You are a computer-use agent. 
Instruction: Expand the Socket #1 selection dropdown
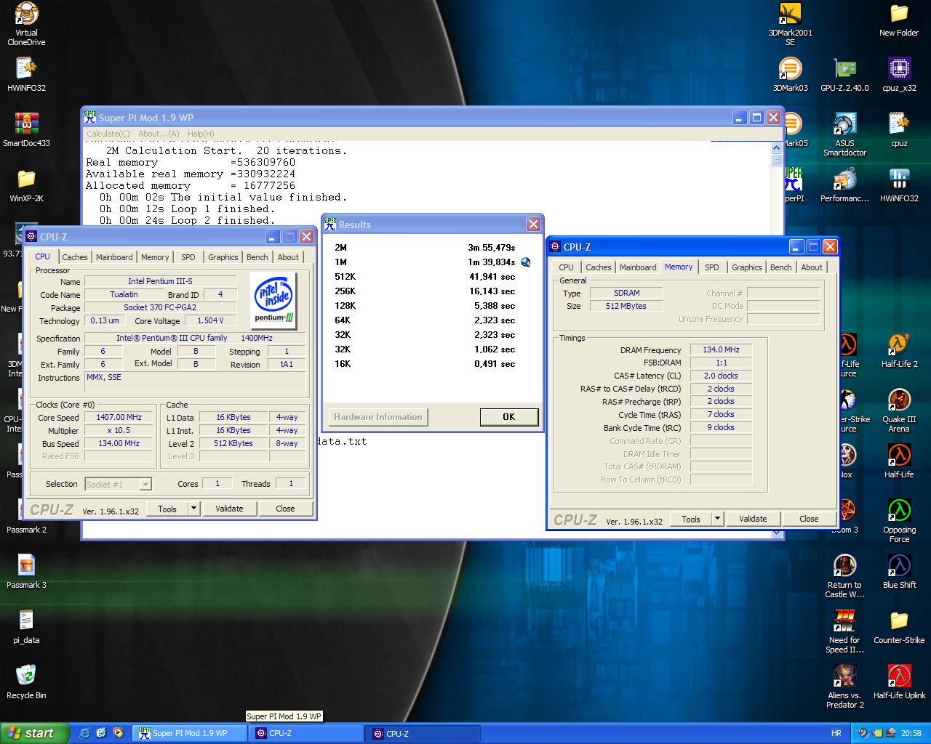coord(145,485)
